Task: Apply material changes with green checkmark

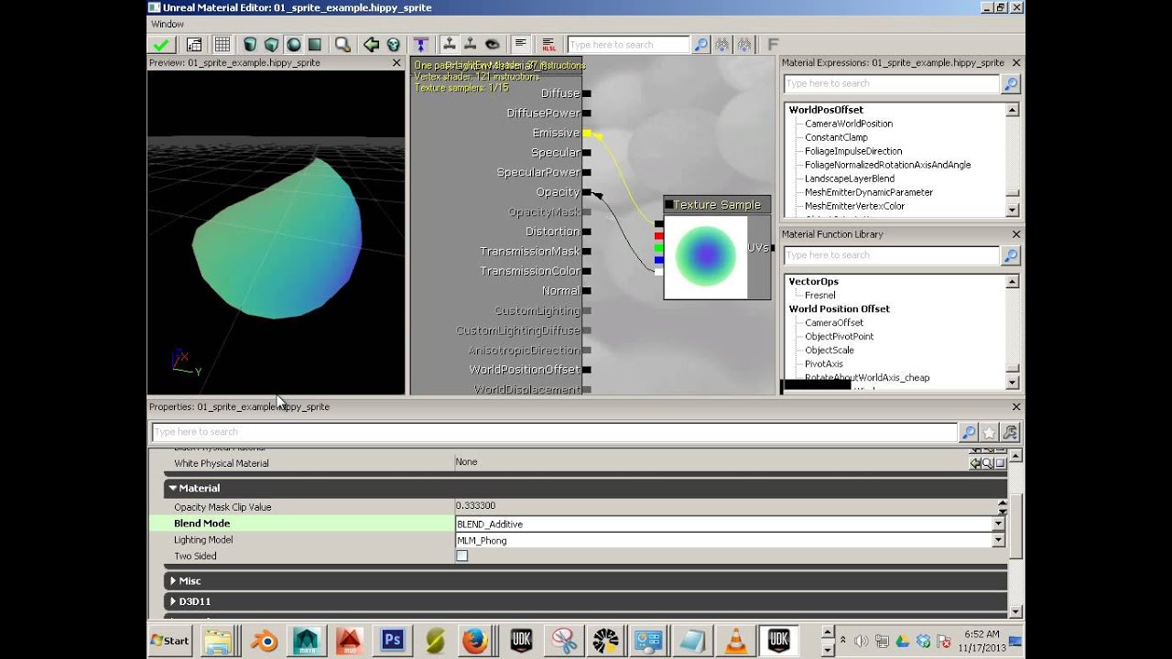Action: tap(161, 44)
